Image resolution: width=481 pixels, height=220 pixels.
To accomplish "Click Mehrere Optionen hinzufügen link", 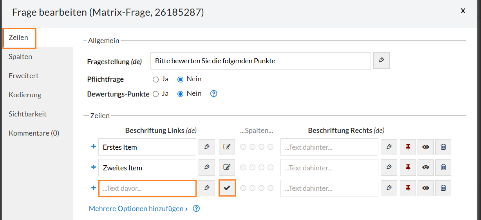I will [x=138, y=209].
